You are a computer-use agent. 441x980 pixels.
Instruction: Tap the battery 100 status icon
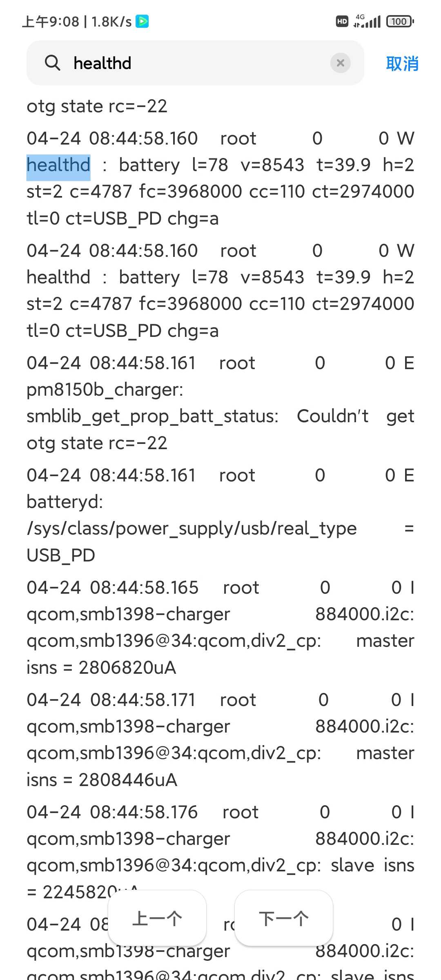pos(400,21)
